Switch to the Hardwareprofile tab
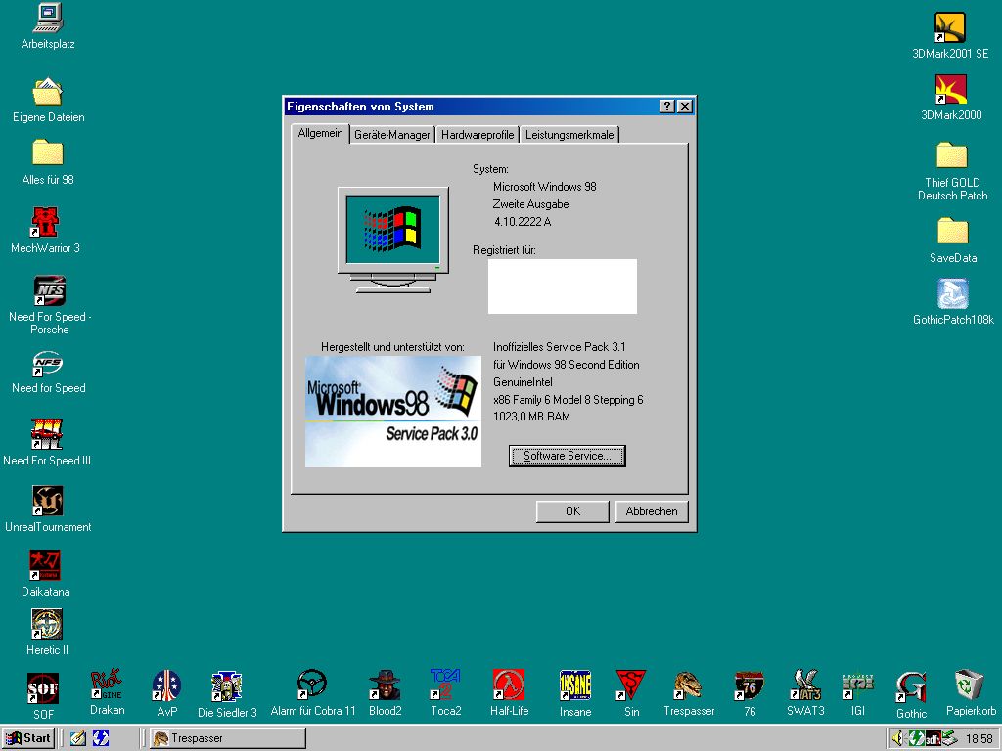The width and height of the screenshot is (1002, 751). tap(478, 135)
